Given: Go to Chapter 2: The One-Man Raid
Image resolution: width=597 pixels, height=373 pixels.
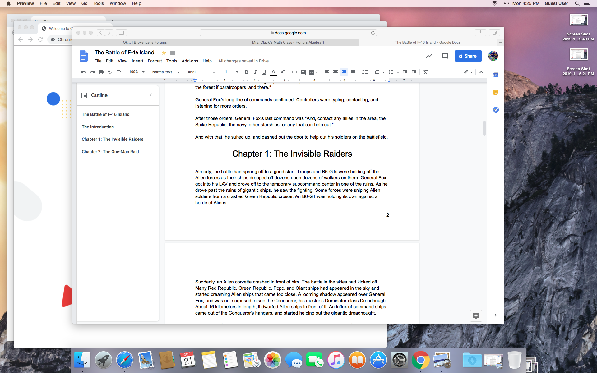Looking at the screenshot, I should pos(110,152).
